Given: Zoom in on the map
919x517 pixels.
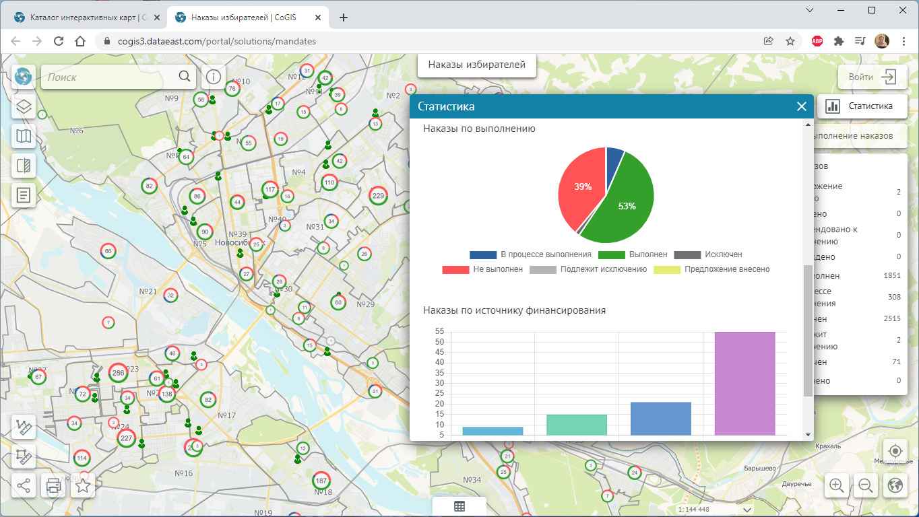Looking at the screenshot, I should 837,485.
